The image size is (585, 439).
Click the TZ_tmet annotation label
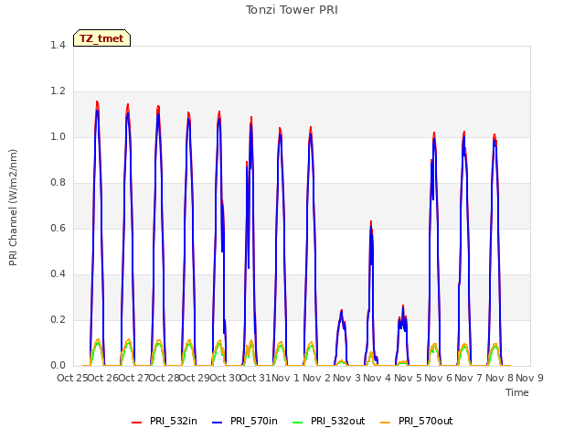click(101, 38)
